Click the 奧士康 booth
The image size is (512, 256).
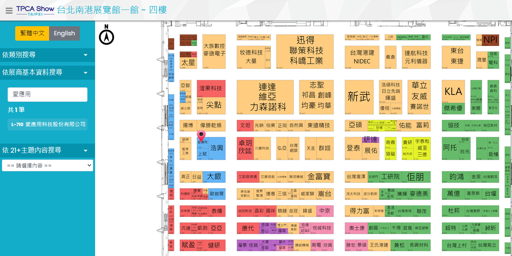[x=356, y=228]
